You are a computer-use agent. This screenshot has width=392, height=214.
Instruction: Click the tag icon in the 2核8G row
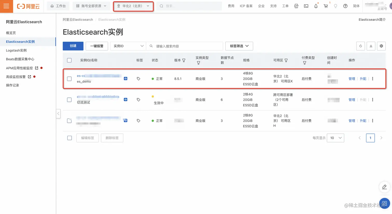coord(138,121)
